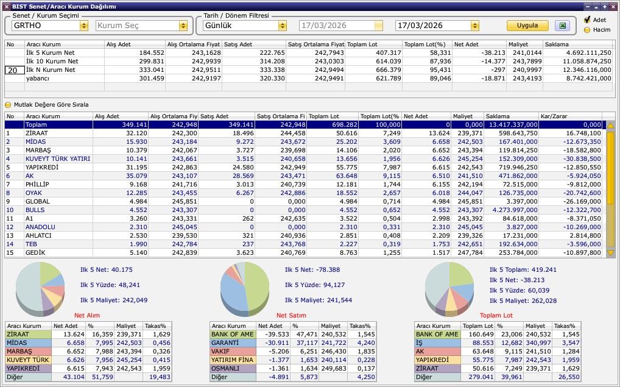
Task: Open the GRTHO stock symbol dropdown
Action: pos(84,26)
